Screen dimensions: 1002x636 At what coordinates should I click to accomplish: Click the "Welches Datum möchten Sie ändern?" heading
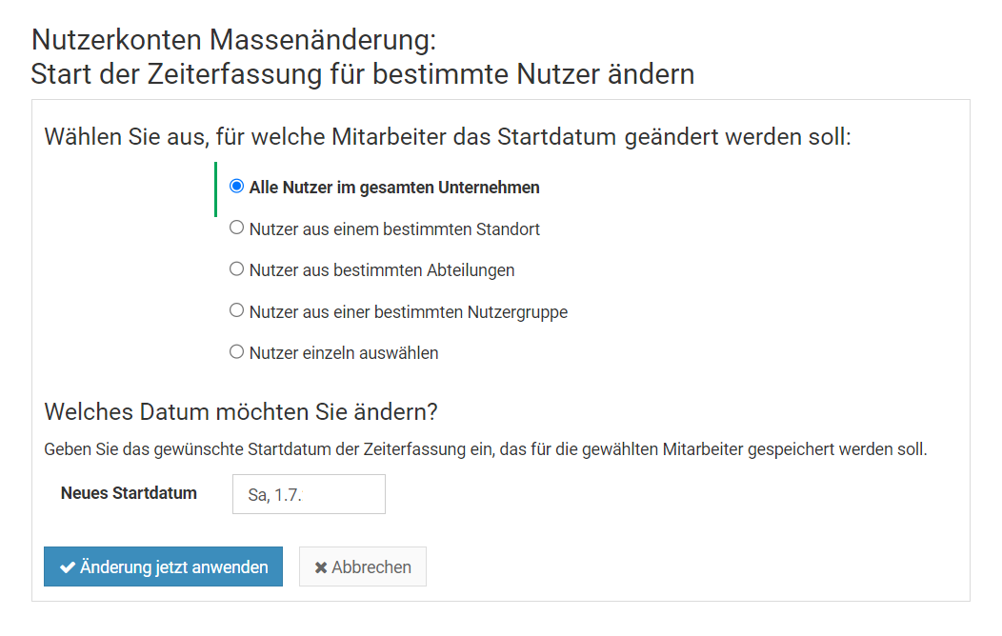point(241,412)
